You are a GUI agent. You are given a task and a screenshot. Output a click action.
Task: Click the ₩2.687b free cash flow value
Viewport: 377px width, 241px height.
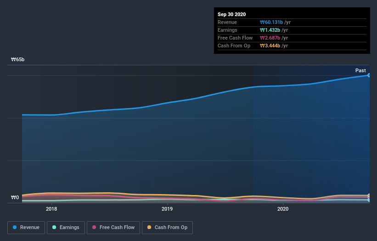(x=270, y=38)
